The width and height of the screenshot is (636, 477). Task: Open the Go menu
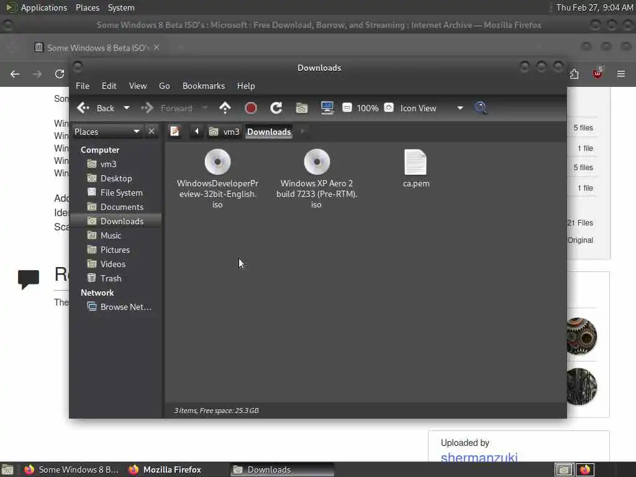point(164,86)
